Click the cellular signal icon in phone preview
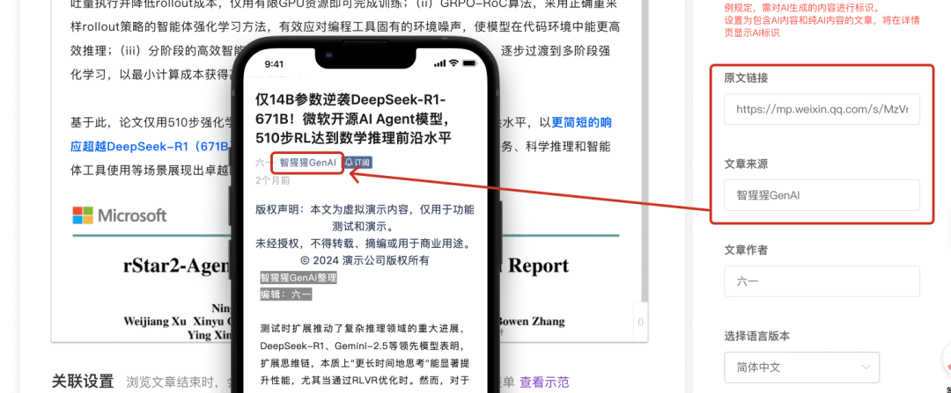This screenshot has width=951, height=393. point(439,63)
